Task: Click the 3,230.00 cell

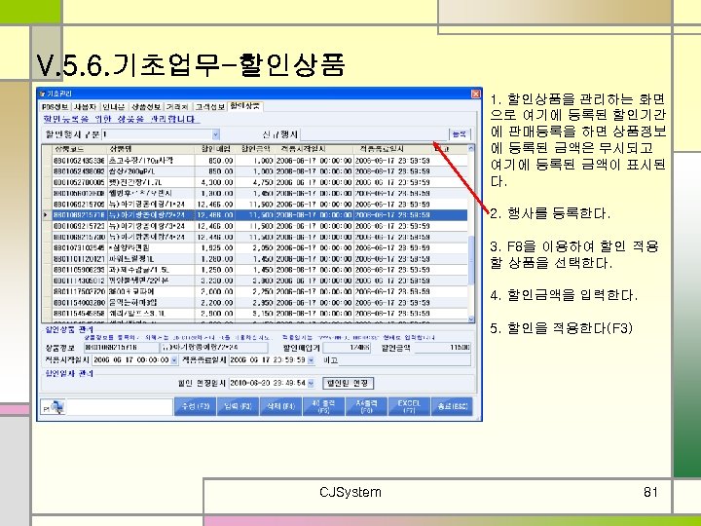Action: coord(215,281)
